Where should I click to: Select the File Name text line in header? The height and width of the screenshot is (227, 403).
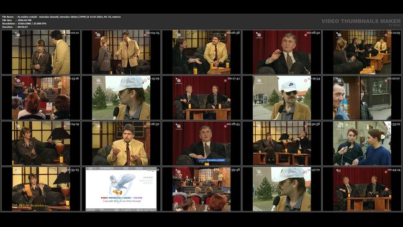[61, 17]
